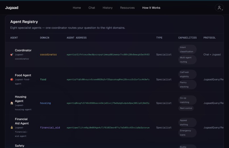Click the Jugaad logo

click(x=12, y=8)
